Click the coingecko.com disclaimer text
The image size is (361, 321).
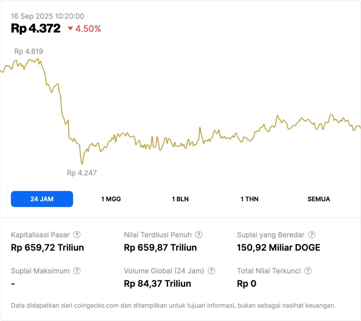coord(173,305)
